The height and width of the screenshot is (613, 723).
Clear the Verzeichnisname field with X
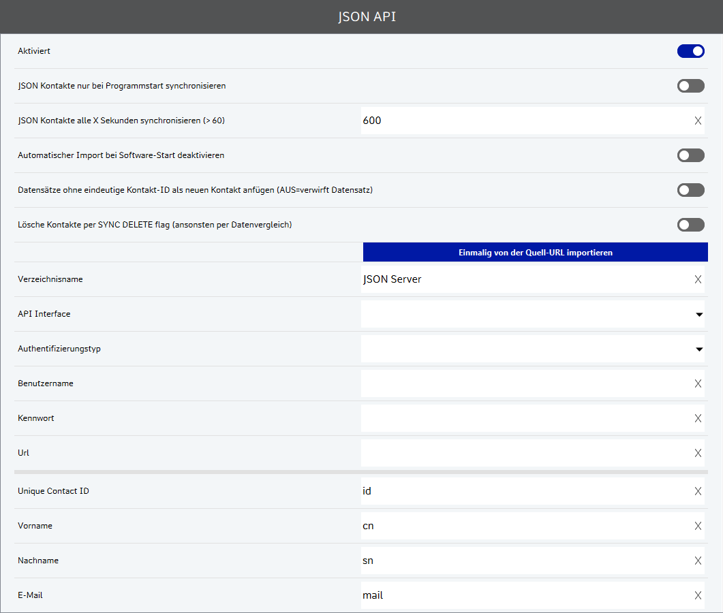(x=698, y=279)
